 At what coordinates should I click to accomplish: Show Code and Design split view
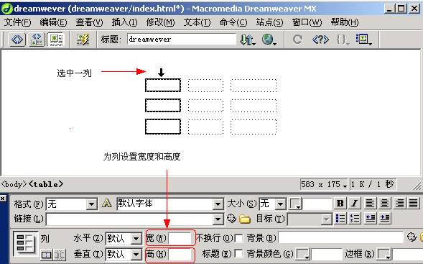tap(37, 40)
